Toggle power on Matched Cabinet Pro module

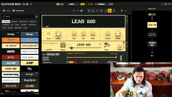(127, 42)
